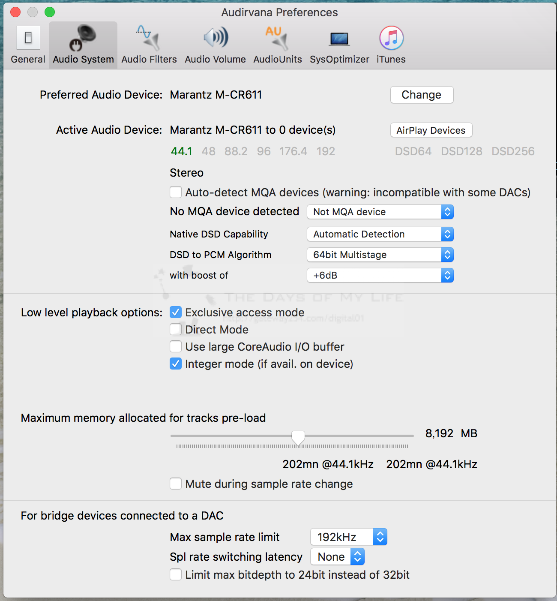Click the DSD256 capability label
This screenshot has height=601, width=557.
513,151
